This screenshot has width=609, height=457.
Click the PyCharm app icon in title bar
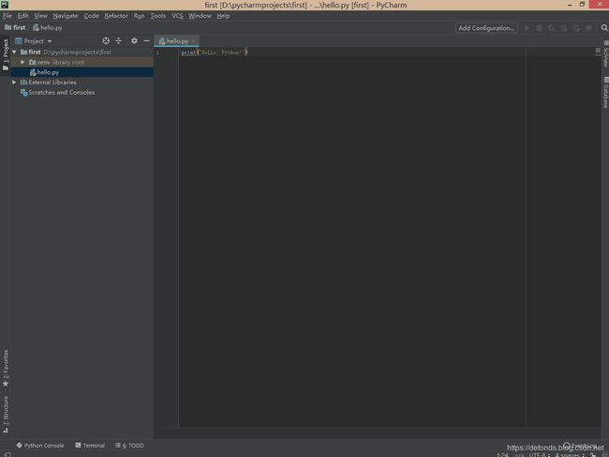[5, 5]
